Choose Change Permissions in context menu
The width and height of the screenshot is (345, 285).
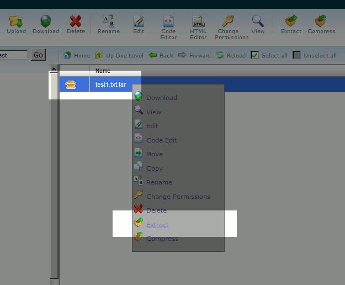[x=178, y=197]
